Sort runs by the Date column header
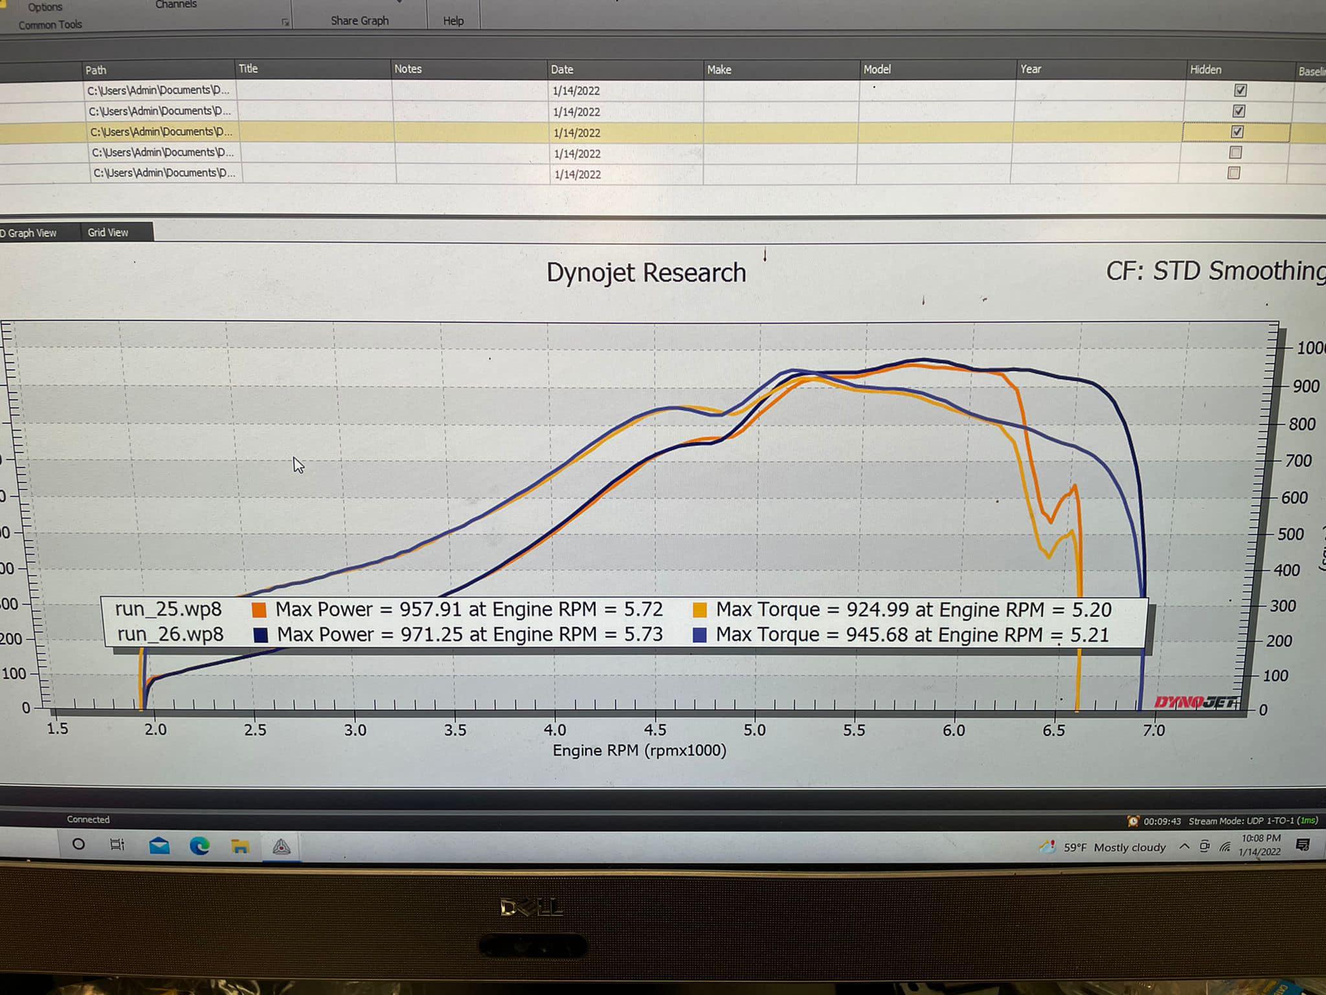1326x995 pixels. [626, 69]
